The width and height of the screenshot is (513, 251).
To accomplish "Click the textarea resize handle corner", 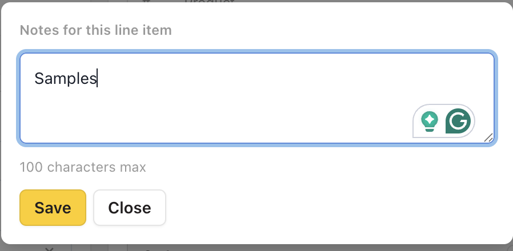I will point(488,137).
